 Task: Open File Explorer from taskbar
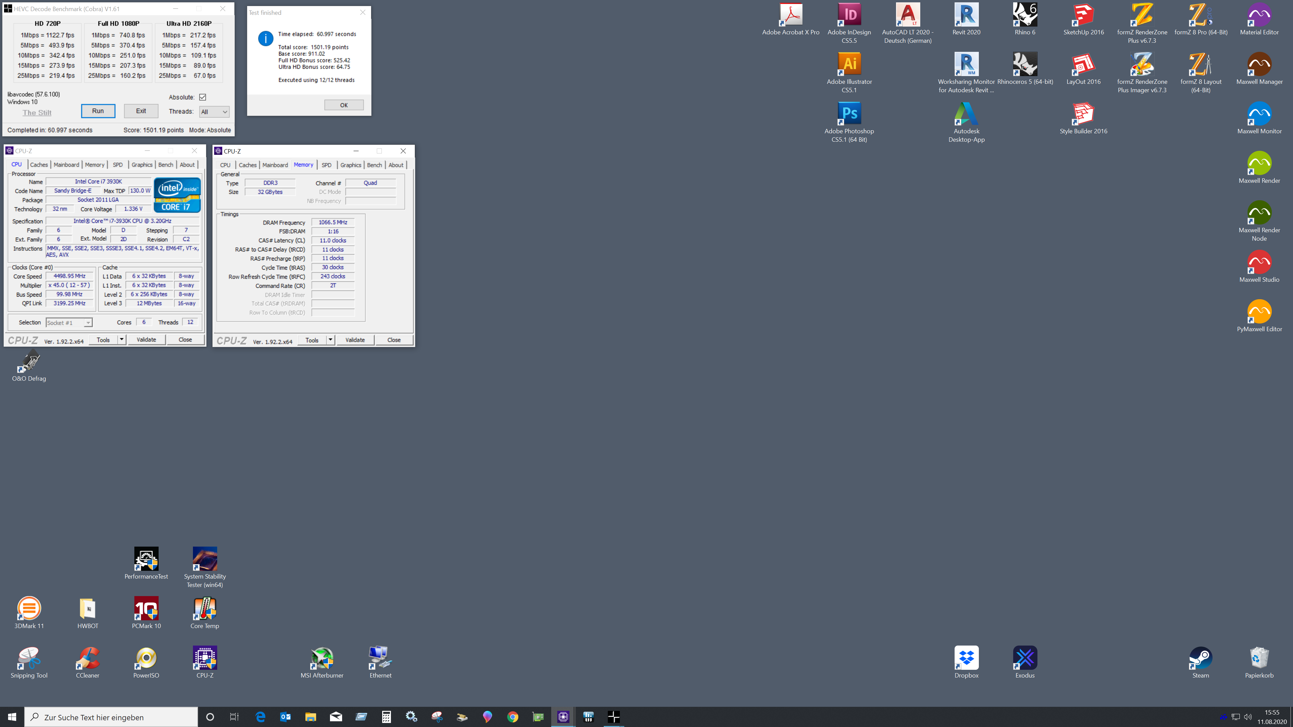tap(310, 717)
